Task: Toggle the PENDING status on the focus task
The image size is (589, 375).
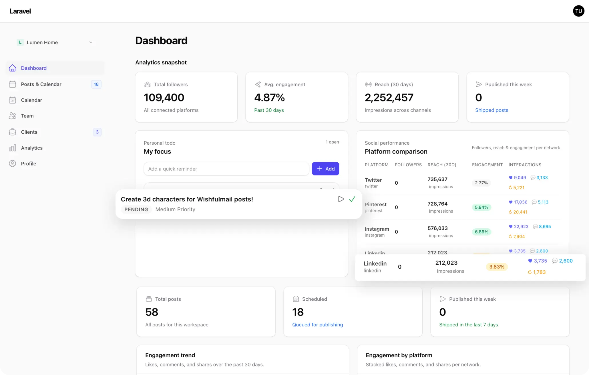Action: point(136,209)
